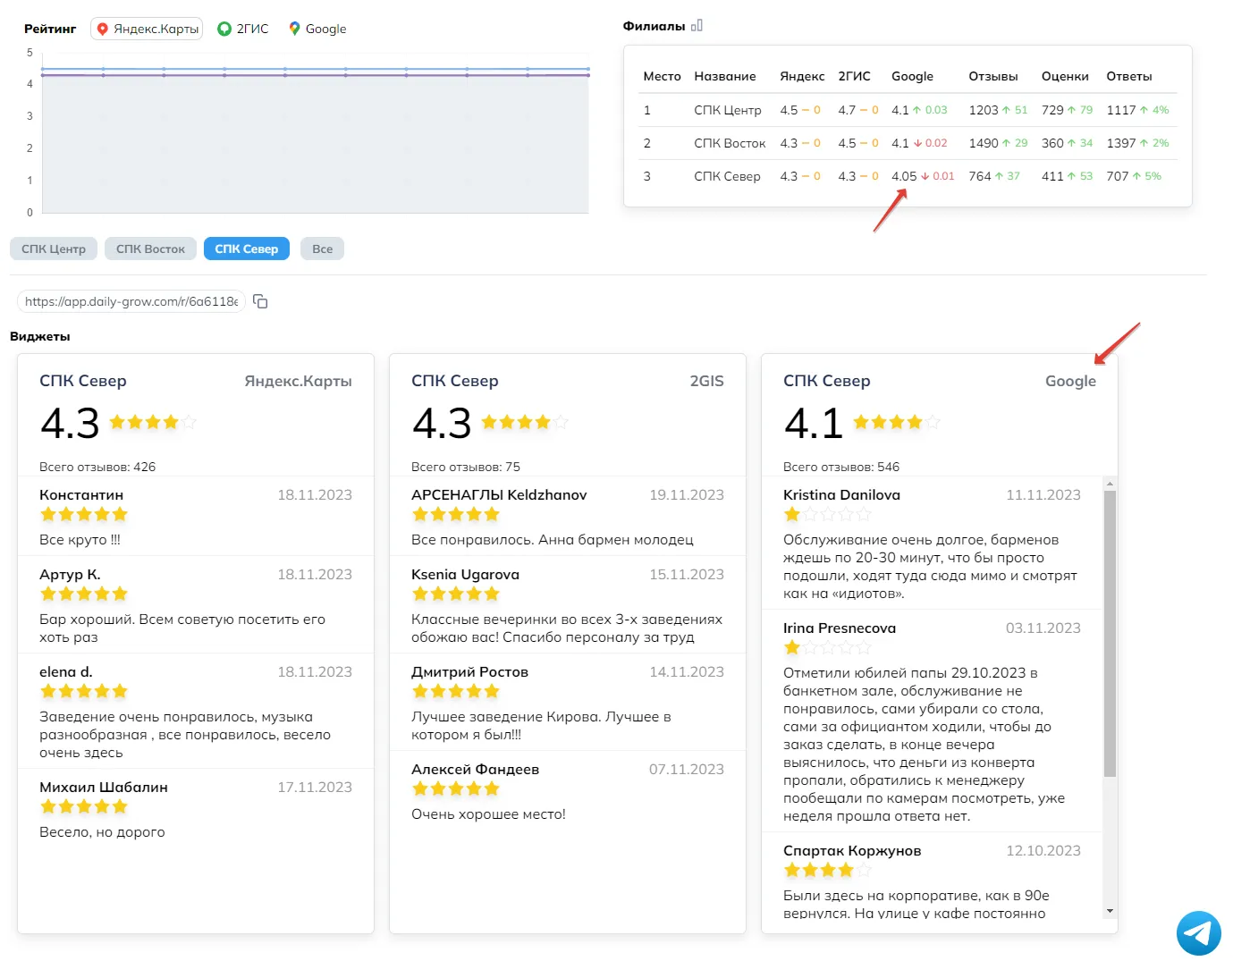Image resolution: width=1233 pixels, height=961 pixels.
Task: Click Всего отзывов: 546 in Google widget
Action: [841, 467]
